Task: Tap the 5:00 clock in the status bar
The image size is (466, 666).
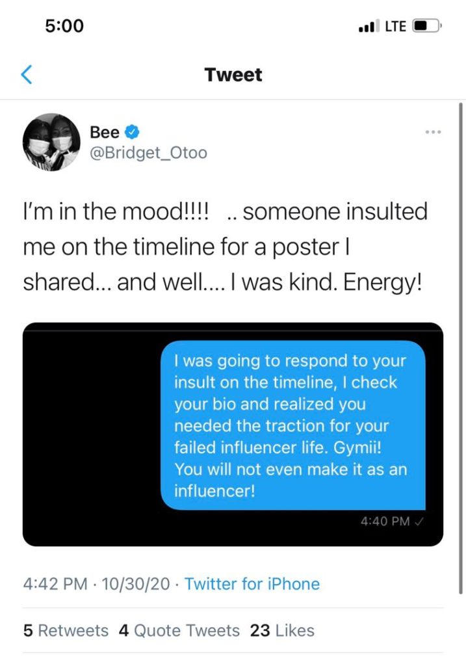Action: coord(64,26)
